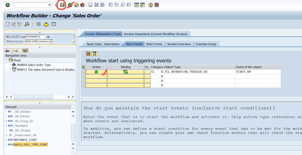Click the delete row trash icon above table
The width and height of the screenshot is (302, 155).
pyautogui.click(x=95, y=53)
